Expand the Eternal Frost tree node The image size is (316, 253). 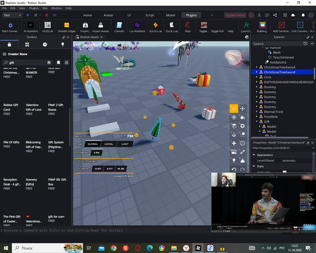pos(257,111)
